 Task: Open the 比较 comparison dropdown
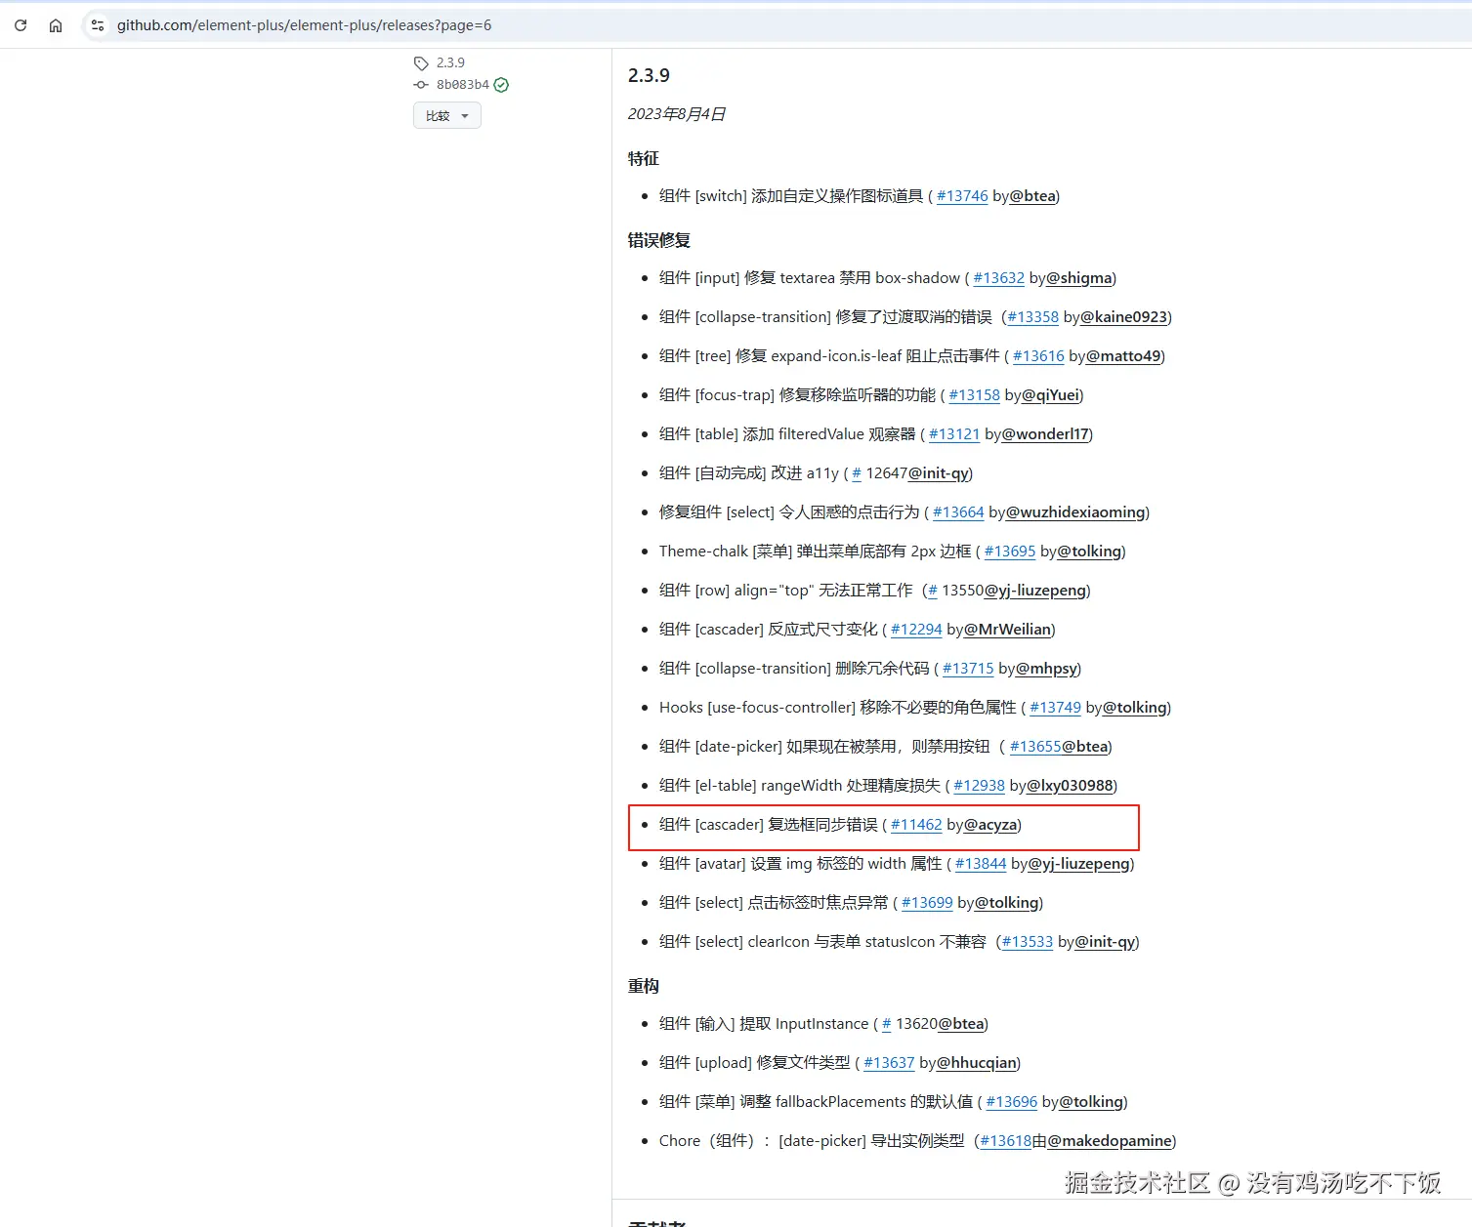pyautogui.click(x=446, y=115)
